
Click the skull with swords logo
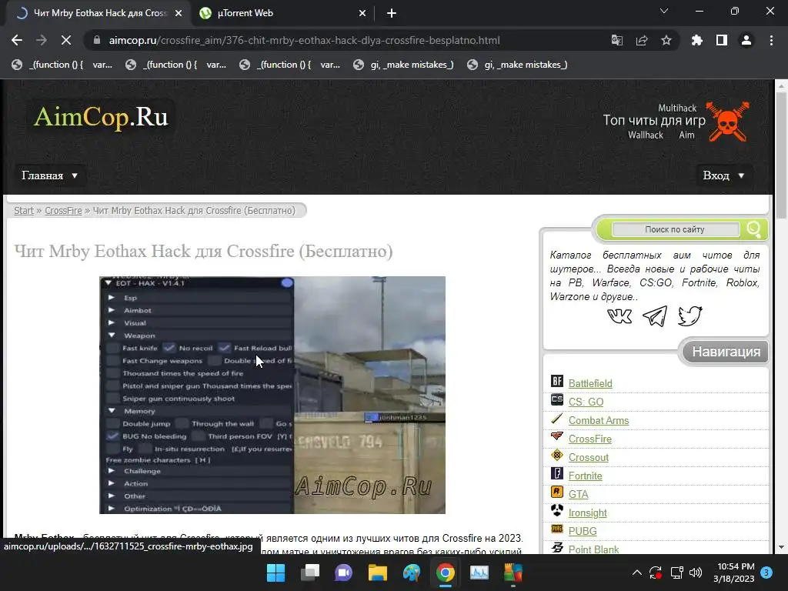[x=728, y=122]
